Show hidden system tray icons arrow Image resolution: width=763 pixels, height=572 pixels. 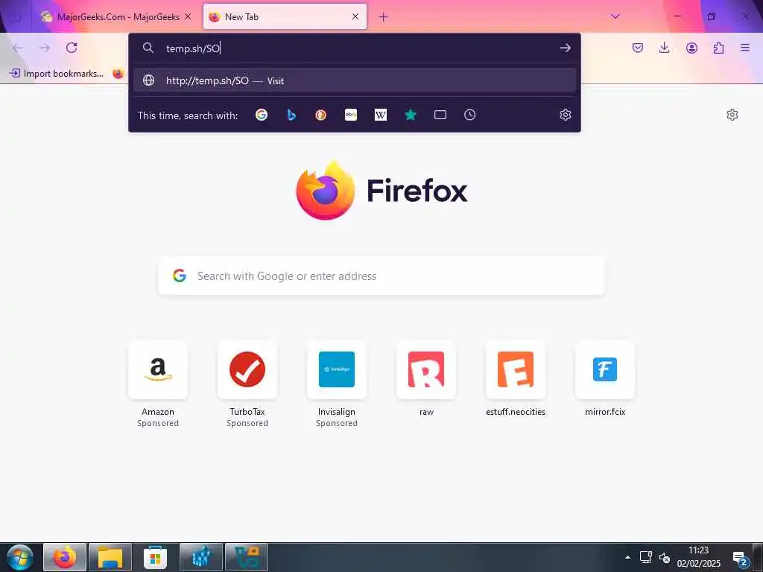(x=627, y=557)
